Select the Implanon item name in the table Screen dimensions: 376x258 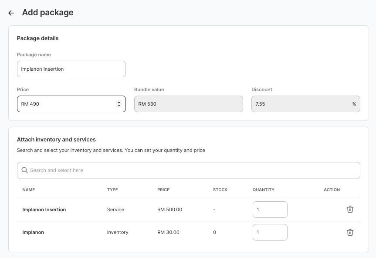pos(33,232)
